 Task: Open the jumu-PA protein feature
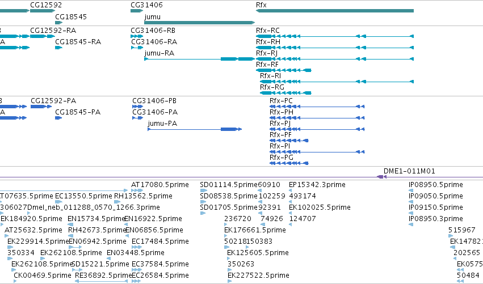point(195,129)
